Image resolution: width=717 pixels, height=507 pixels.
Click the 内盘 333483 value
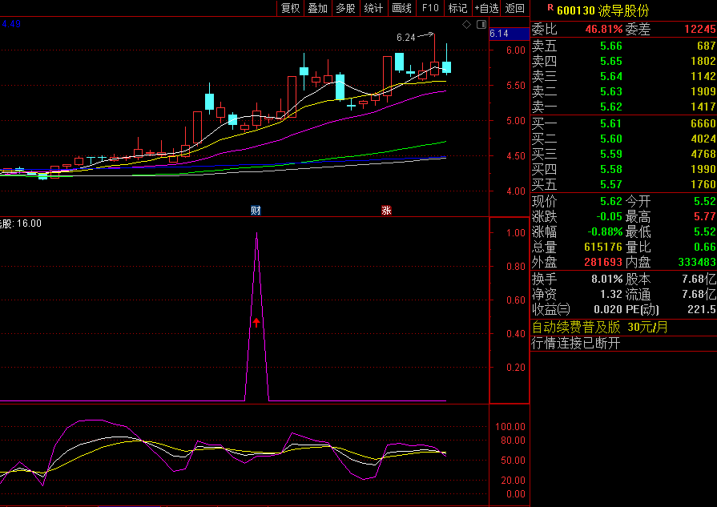pyautogui.click(x=696, y=262)
